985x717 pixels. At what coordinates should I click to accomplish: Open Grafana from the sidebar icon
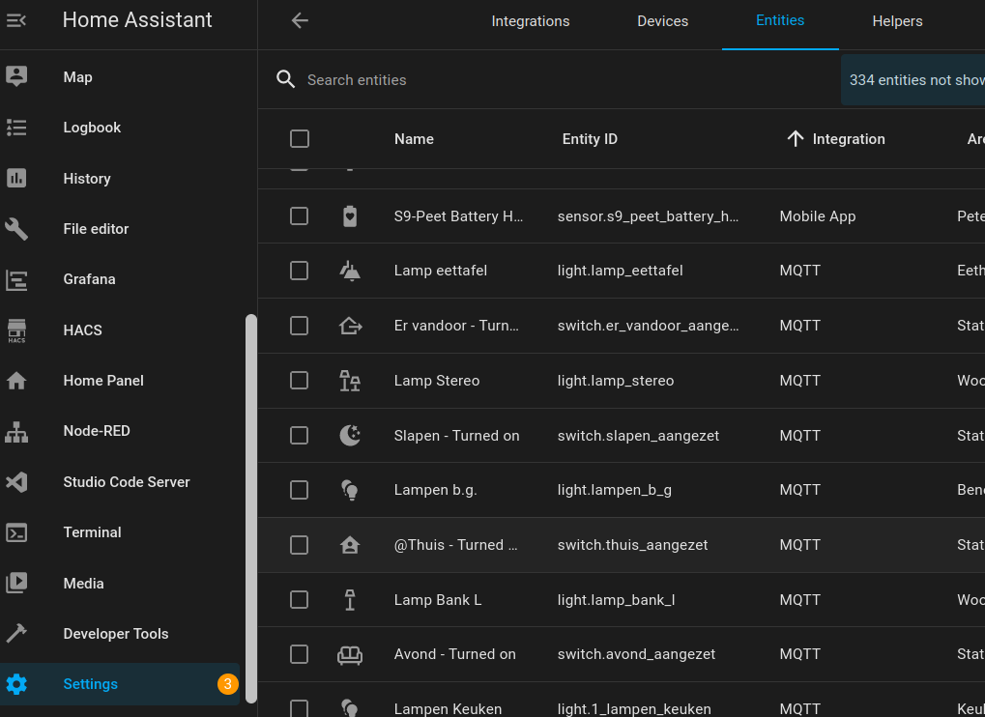[x=16, y=279]
